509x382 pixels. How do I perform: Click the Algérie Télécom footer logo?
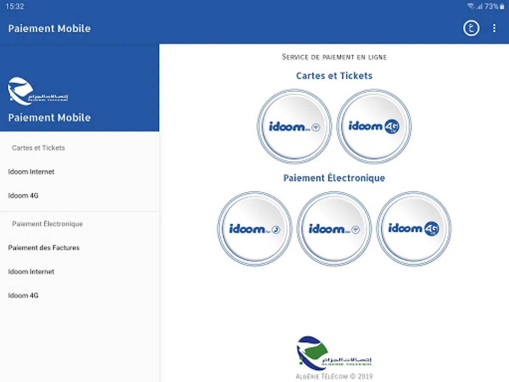334,353
